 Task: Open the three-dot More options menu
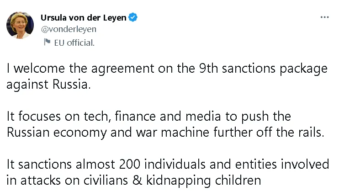tap(324, 17)
